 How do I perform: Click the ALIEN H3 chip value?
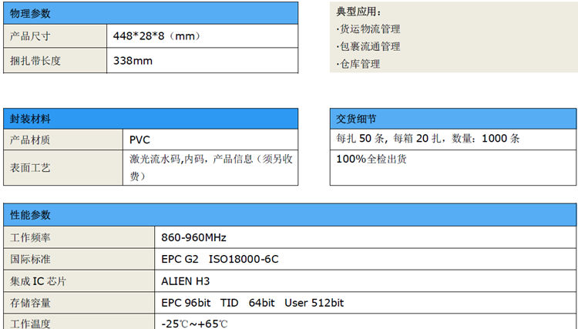(x=186, y=281)
